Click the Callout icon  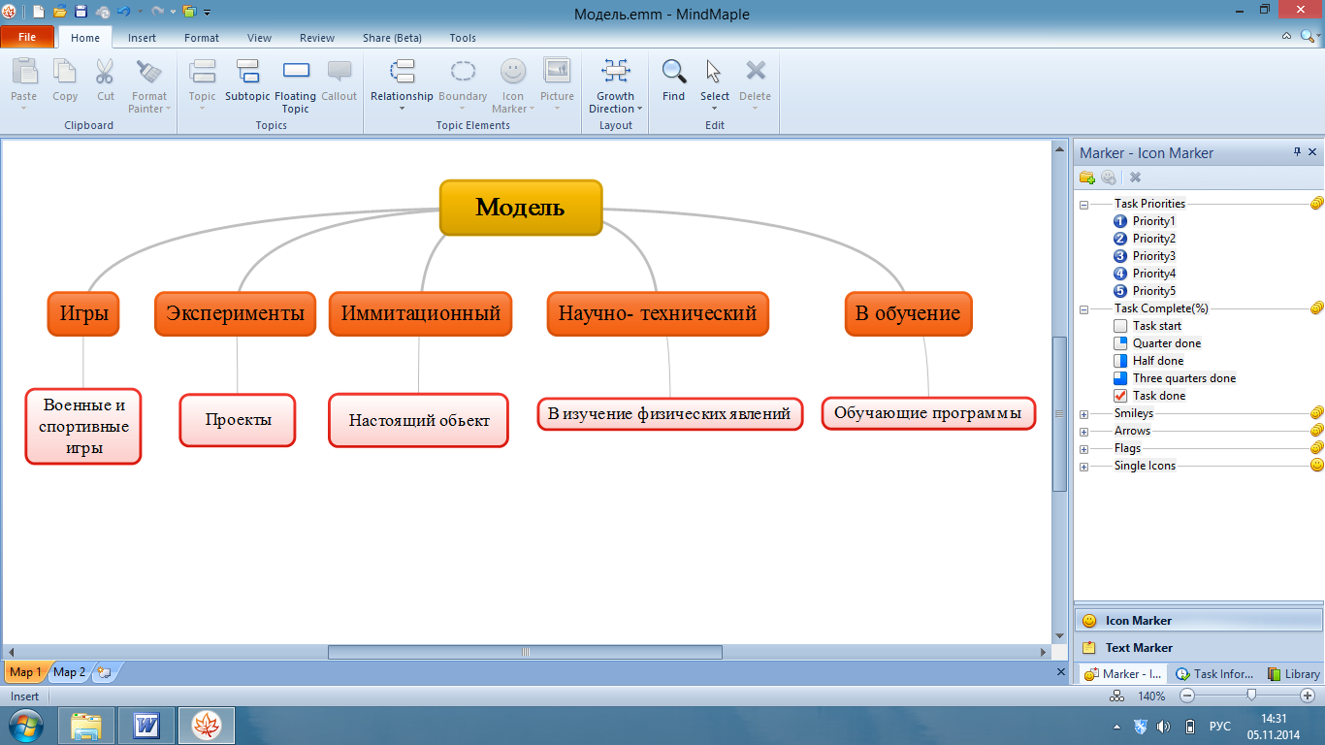[x=339, y=72]
